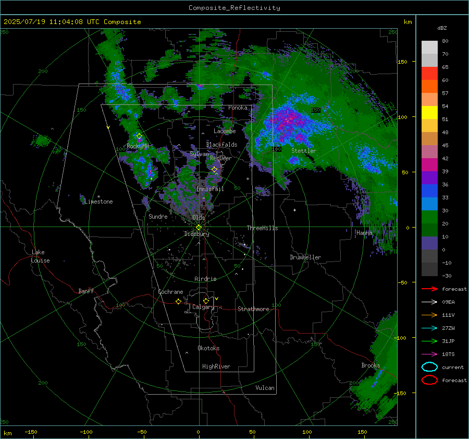This screenshot has height=439, width=469.
Task: Click the Didsbury label
Action: click(x=196, y=234)
